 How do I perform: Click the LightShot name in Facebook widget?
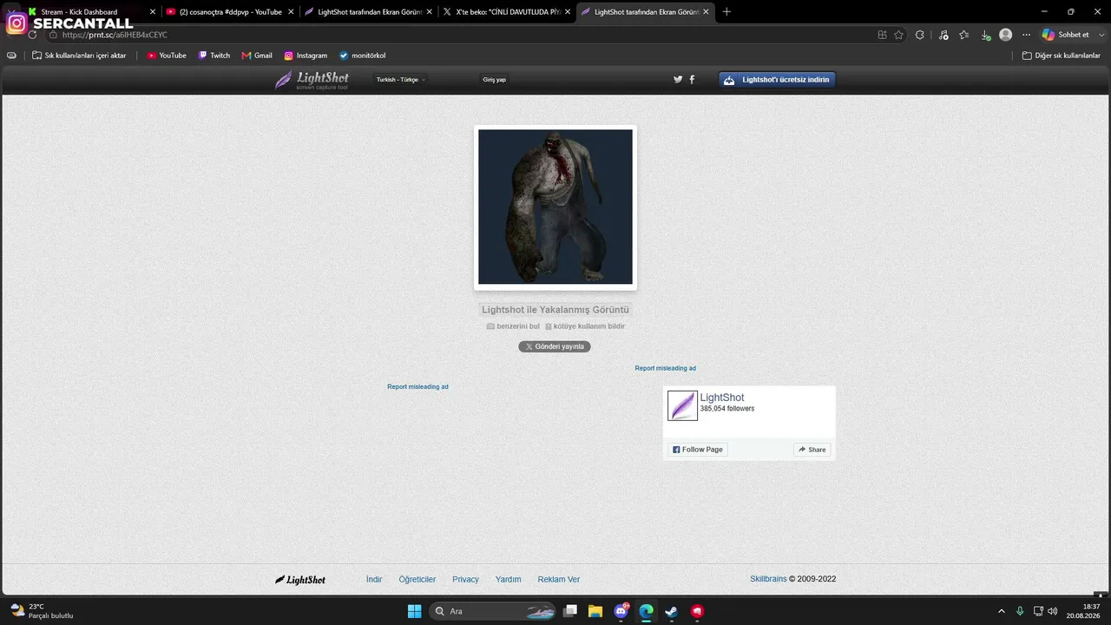[x=722, y=398]
